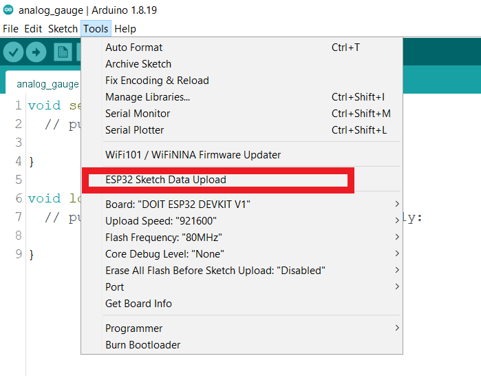Expand the Board submenu arrow

tap(396, 205)
